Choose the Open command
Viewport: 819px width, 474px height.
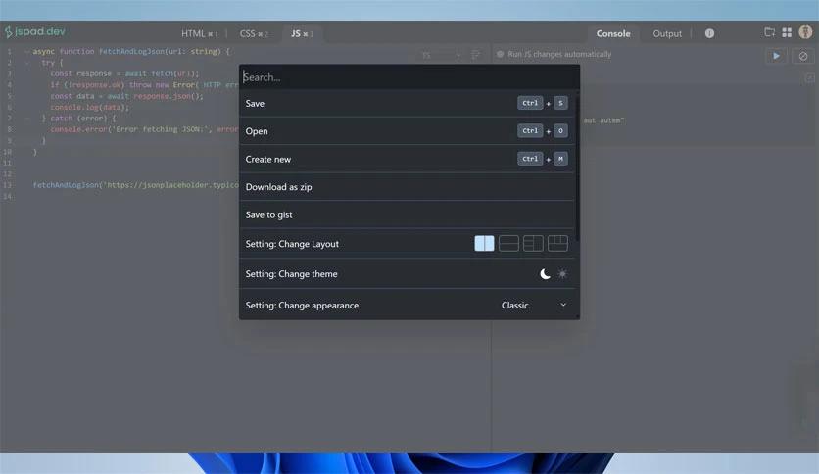(407, 131)
